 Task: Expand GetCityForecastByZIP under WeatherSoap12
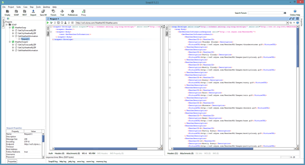13,45
